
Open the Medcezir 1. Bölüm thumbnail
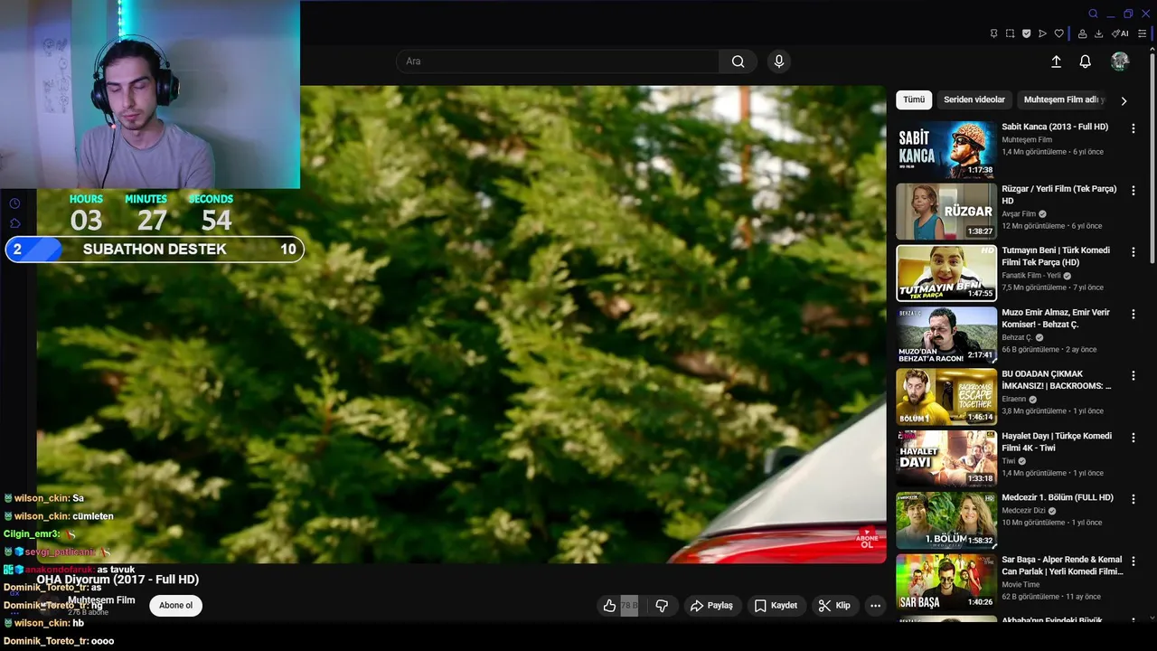946,520
